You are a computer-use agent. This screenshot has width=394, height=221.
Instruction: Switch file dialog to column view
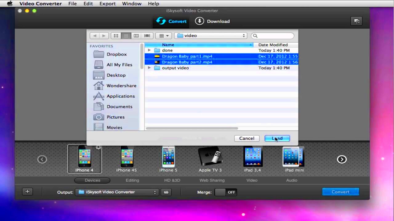coord(136,36)
